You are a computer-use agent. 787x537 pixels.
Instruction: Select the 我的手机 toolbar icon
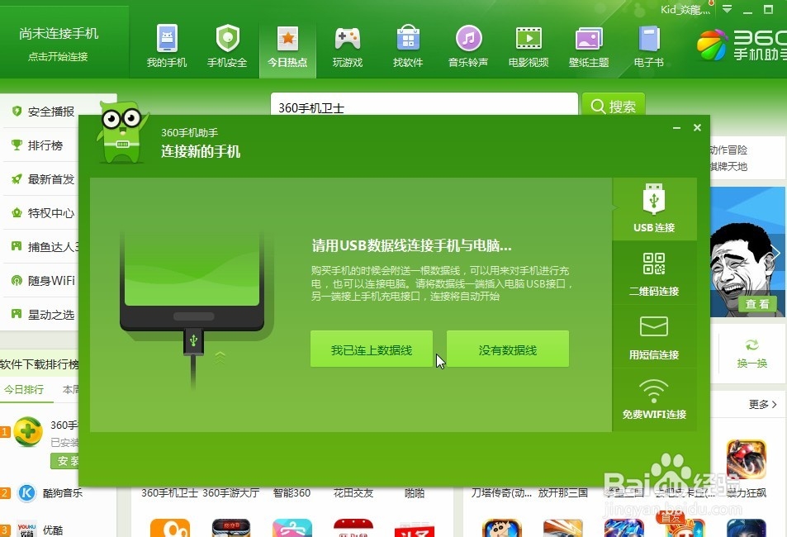(x=166, y=45)
